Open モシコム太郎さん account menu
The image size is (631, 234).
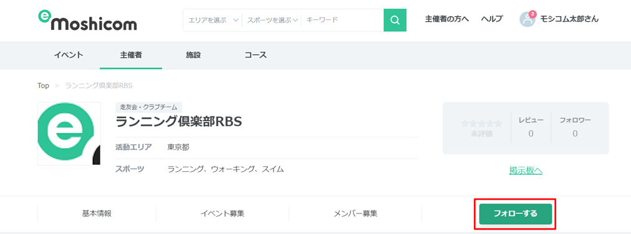pos(569,19)
